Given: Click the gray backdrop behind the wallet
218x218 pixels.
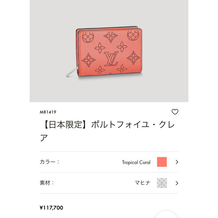Looking at the screenshot, I should (x=109, y=14).
